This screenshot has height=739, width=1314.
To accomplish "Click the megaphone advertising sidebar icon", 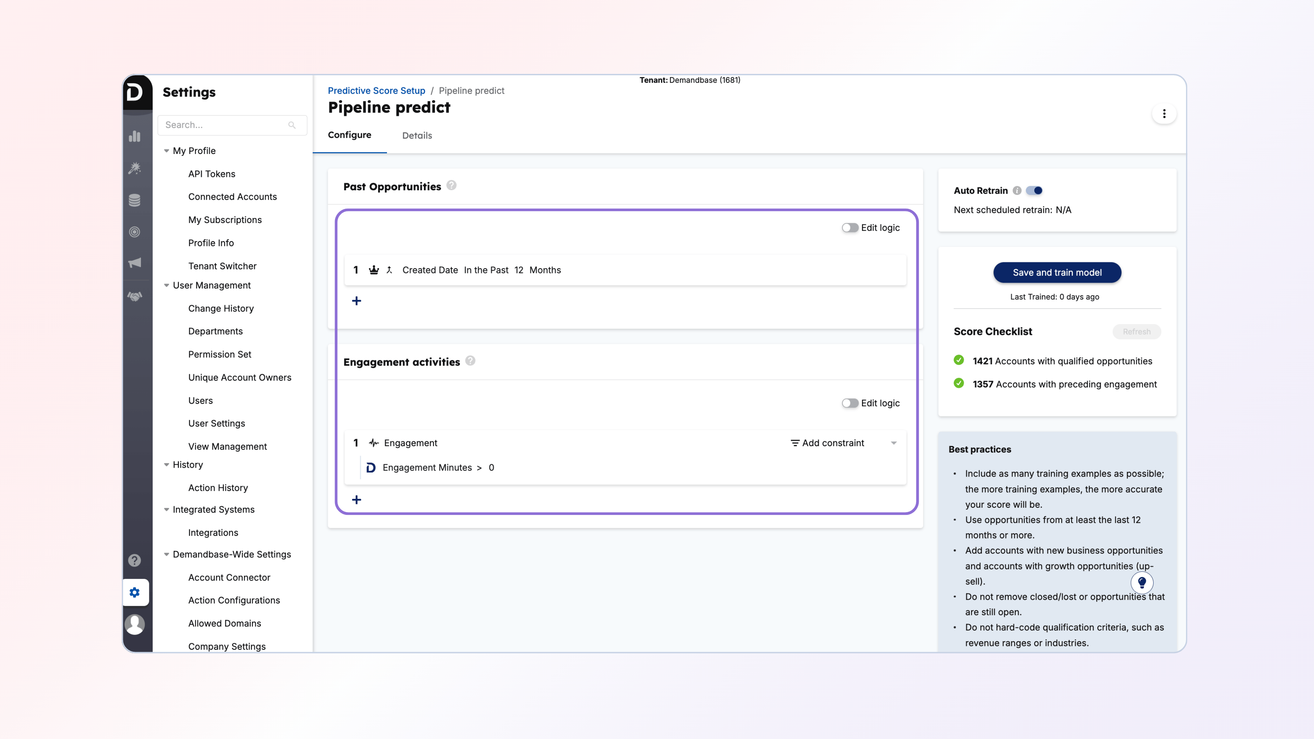I will 135,263.
